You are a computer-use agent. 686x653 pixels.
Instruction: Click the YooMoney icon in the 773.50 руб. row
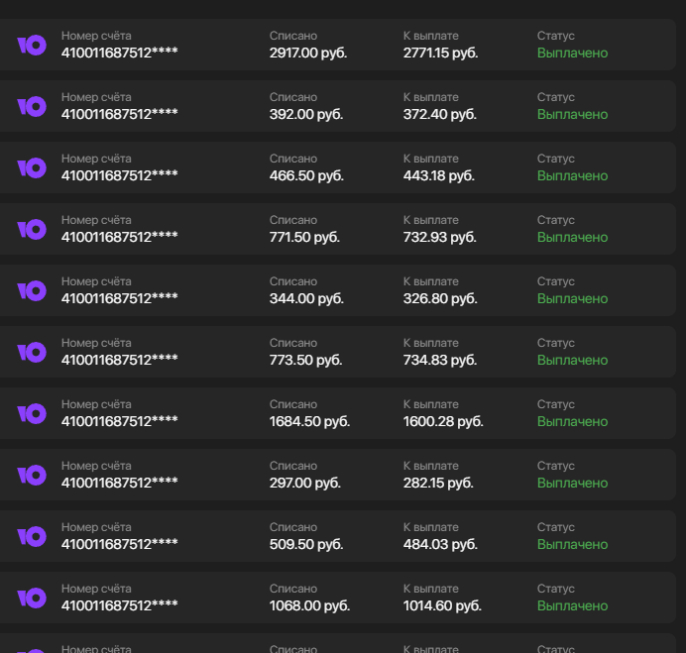click(x=32, y=352)
